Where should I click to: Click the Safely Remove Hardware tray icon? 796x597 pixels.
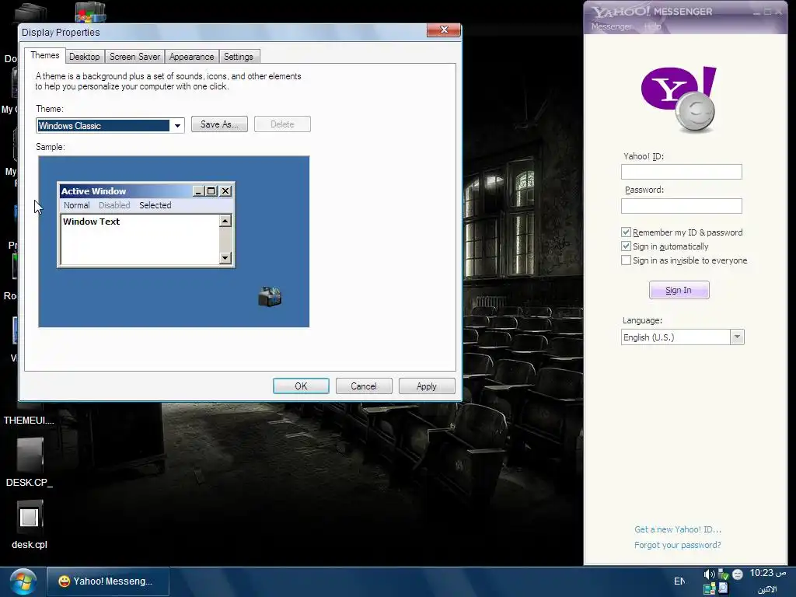(724, 574)
